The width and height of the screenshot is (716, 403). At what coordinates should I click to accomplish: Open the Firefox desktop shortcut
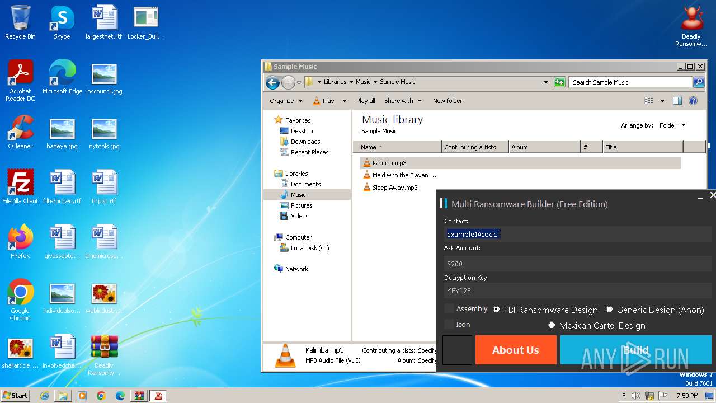(20, 242)
